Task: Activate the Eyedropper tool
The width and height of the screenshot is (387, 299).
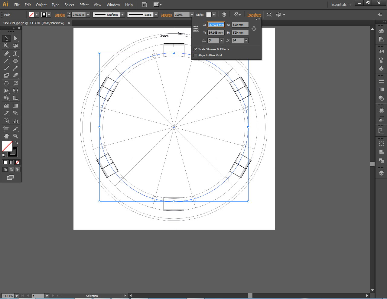Action: (x=6, y=113)
